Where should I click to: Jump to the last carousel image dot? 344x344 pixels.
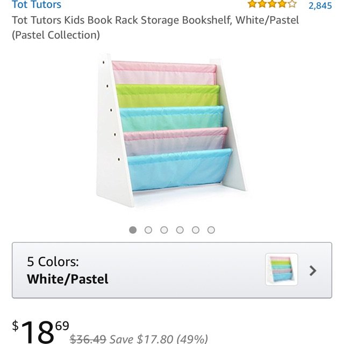pos(211,230)
